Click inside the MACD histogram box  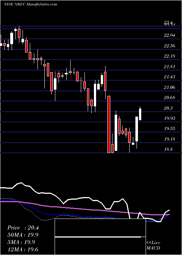100,237
